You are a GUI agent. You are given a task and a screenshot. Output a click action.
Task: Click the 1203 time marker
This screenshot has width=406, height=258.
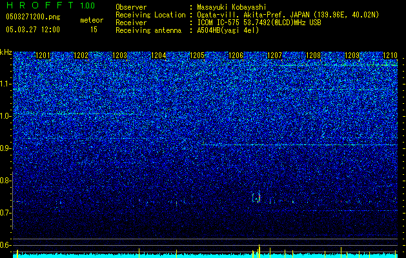(120, 55)
